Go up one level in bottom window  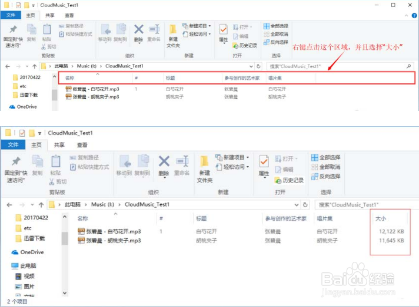coord(41,205)
